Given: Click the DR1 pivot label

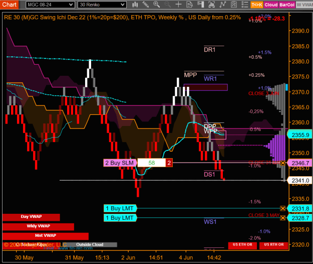Looking at the screenshot, I should [210, 50].
